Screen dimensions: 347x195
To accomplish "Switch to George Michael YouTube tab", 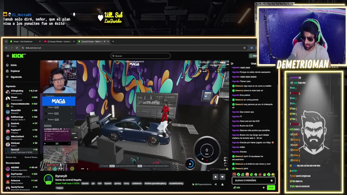I will (59, 41).
